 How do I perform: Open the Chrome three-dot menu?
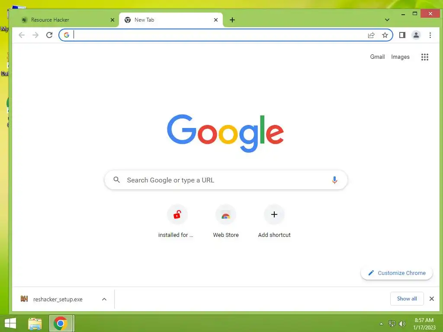(x=430, y=35)
